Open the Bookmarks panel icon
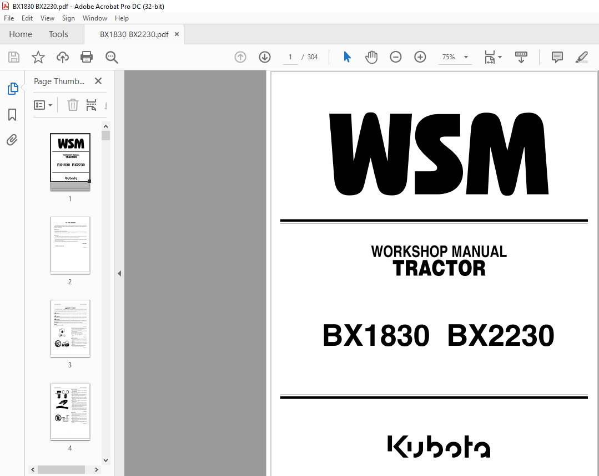This screenshot has height=476, width=599. 12,114
